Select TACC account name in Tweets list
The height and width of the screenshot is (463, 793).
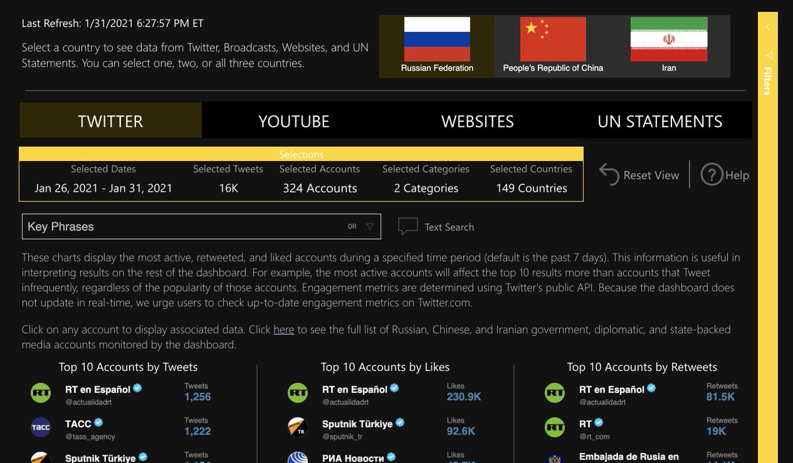[78, 423]
